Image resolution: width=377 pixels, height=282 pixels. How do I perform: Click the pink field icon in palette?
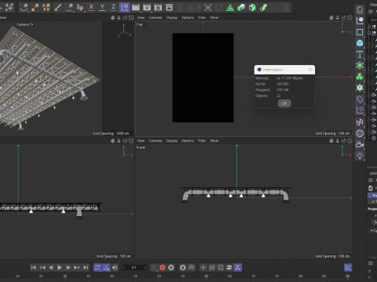point(360,121)
